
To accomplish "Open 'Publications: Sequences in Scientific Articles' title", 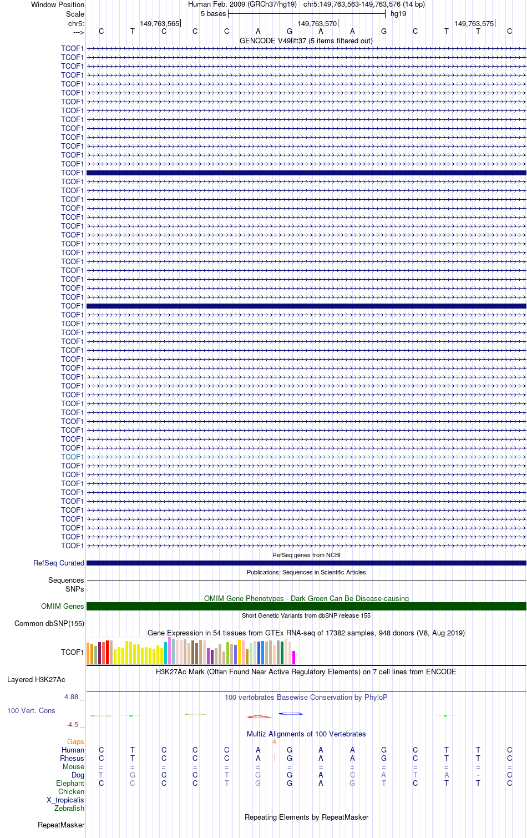I will (306, 572).
